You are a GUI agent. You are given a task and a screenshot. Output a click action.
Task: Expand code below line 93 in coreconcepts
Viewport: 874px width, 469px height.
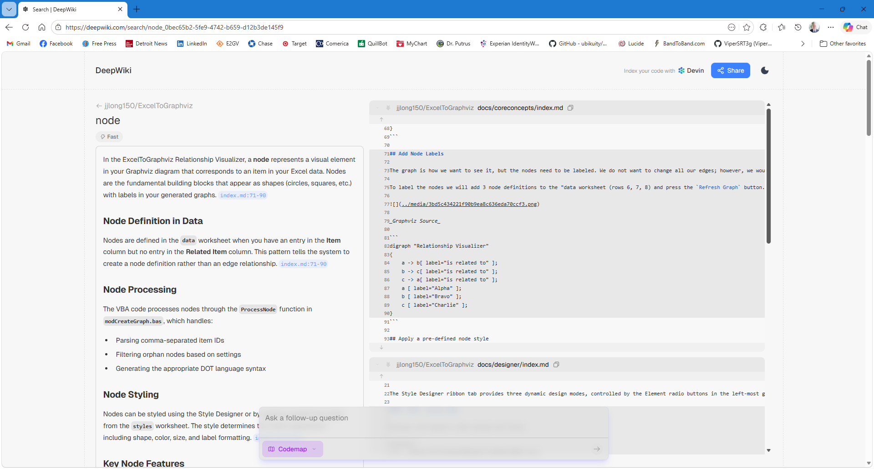pyautogui.click(x=381, y=348)
